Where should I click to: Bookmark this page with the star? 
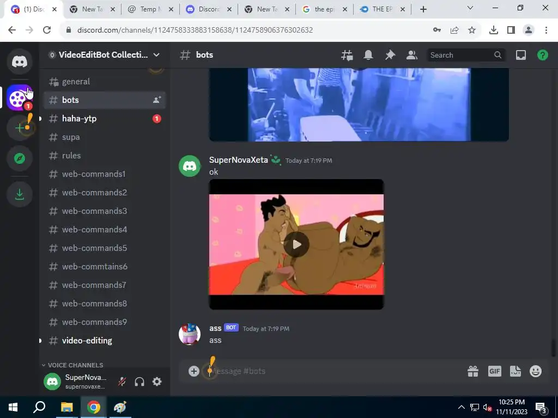coord(472,30)
